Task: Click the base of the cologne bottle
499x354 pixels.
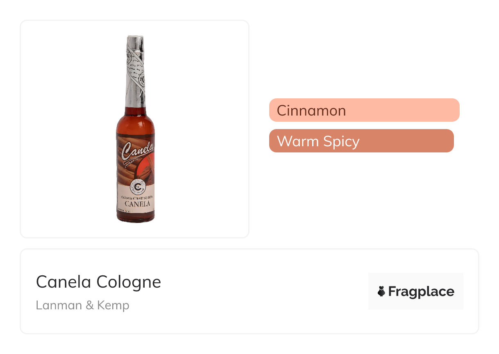Action: coord(136,218)
